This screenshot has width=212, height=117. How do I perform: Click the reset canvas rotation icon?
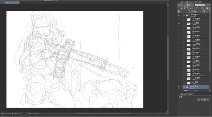36,113
